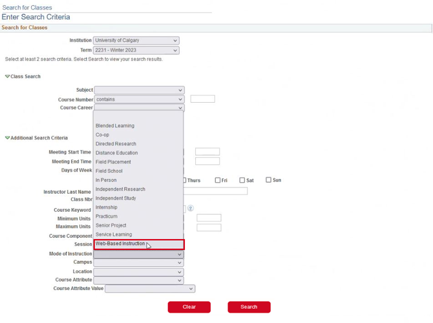Expand the Term dropdown
The width and height of the screenshot is (433, 323).
point(136,50)
